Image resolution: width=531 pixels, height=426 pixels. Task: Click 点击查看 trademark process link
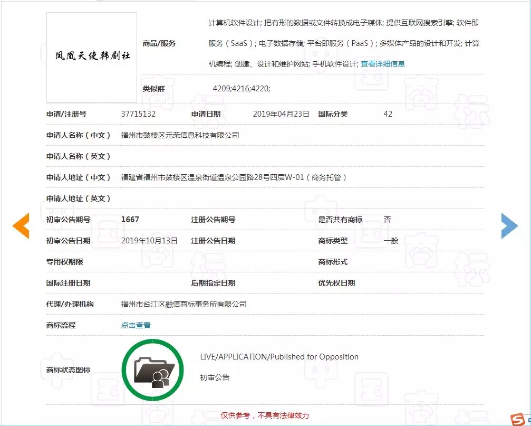click(x=136, y=325)
